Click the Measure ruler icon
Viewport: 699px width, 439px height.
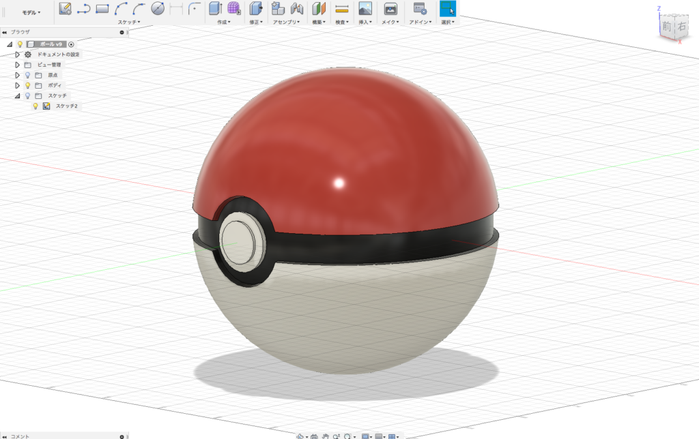tap(342, 9)
